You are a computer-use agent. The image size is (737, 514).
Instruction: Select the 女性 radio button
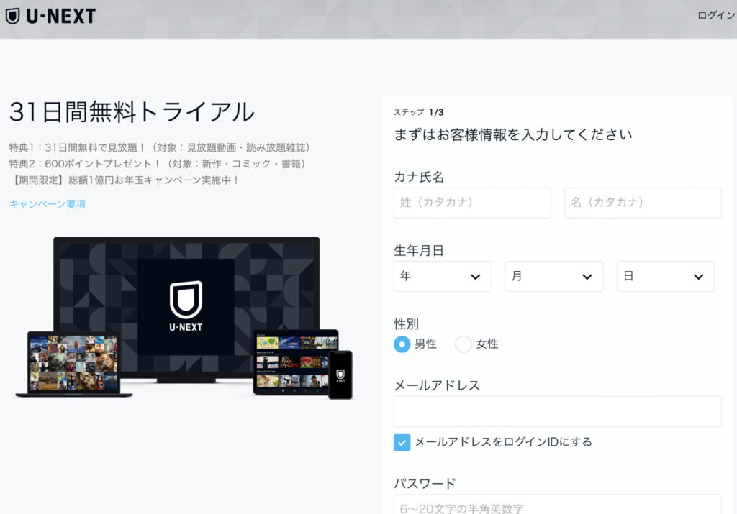pyautogui.click(x=464, y=344)
